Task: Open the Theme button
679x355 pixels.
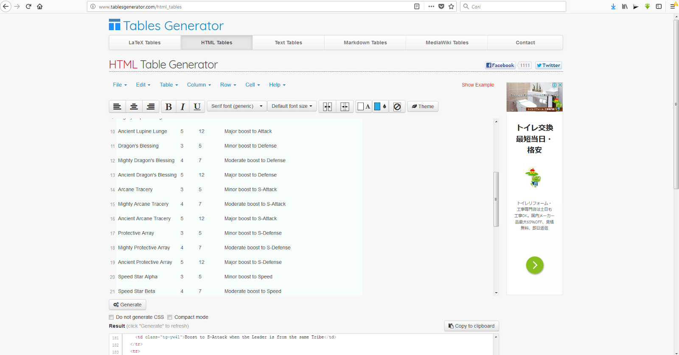Action: point(423,106)
